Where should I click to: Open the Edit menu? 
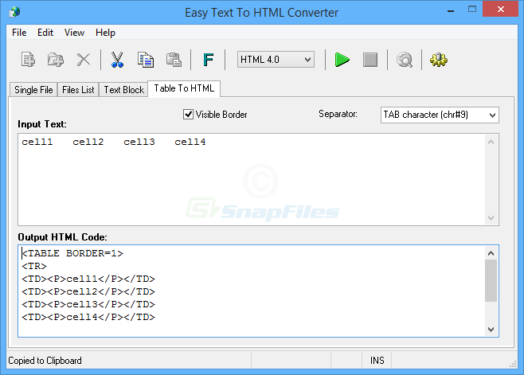tap(45, 33)
